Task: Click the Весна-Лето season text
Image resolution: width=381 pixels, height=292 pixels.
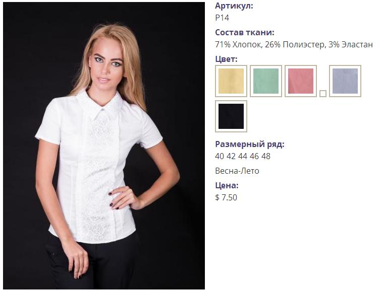Action: pos(237,171)
